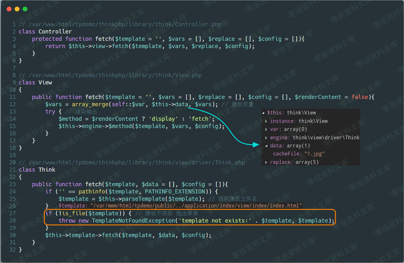404x263 pixels.
Task: Collapse the $this think\View node
Action: click(264, 113)
